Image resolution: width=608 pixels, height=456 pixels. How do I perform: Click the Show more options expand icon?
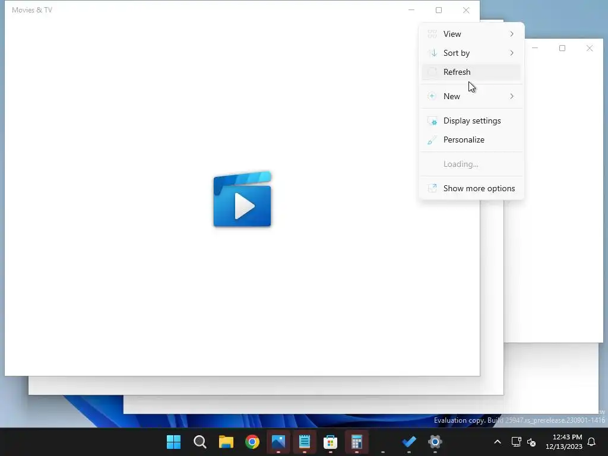tap(432, 188)
